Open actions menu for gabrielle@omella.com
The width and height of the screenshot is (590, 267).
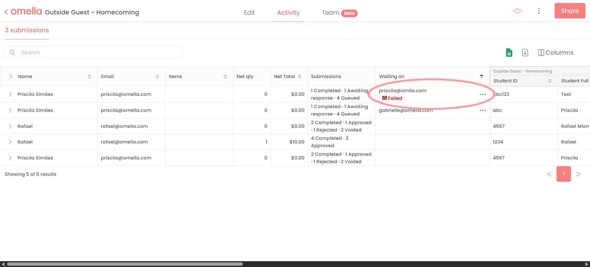[483, 110]
